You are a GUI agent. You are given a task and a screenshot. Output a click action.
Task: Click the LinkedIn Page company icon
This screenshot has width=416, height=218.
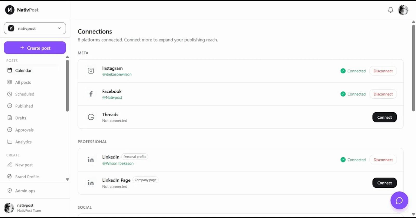(91, 183)
